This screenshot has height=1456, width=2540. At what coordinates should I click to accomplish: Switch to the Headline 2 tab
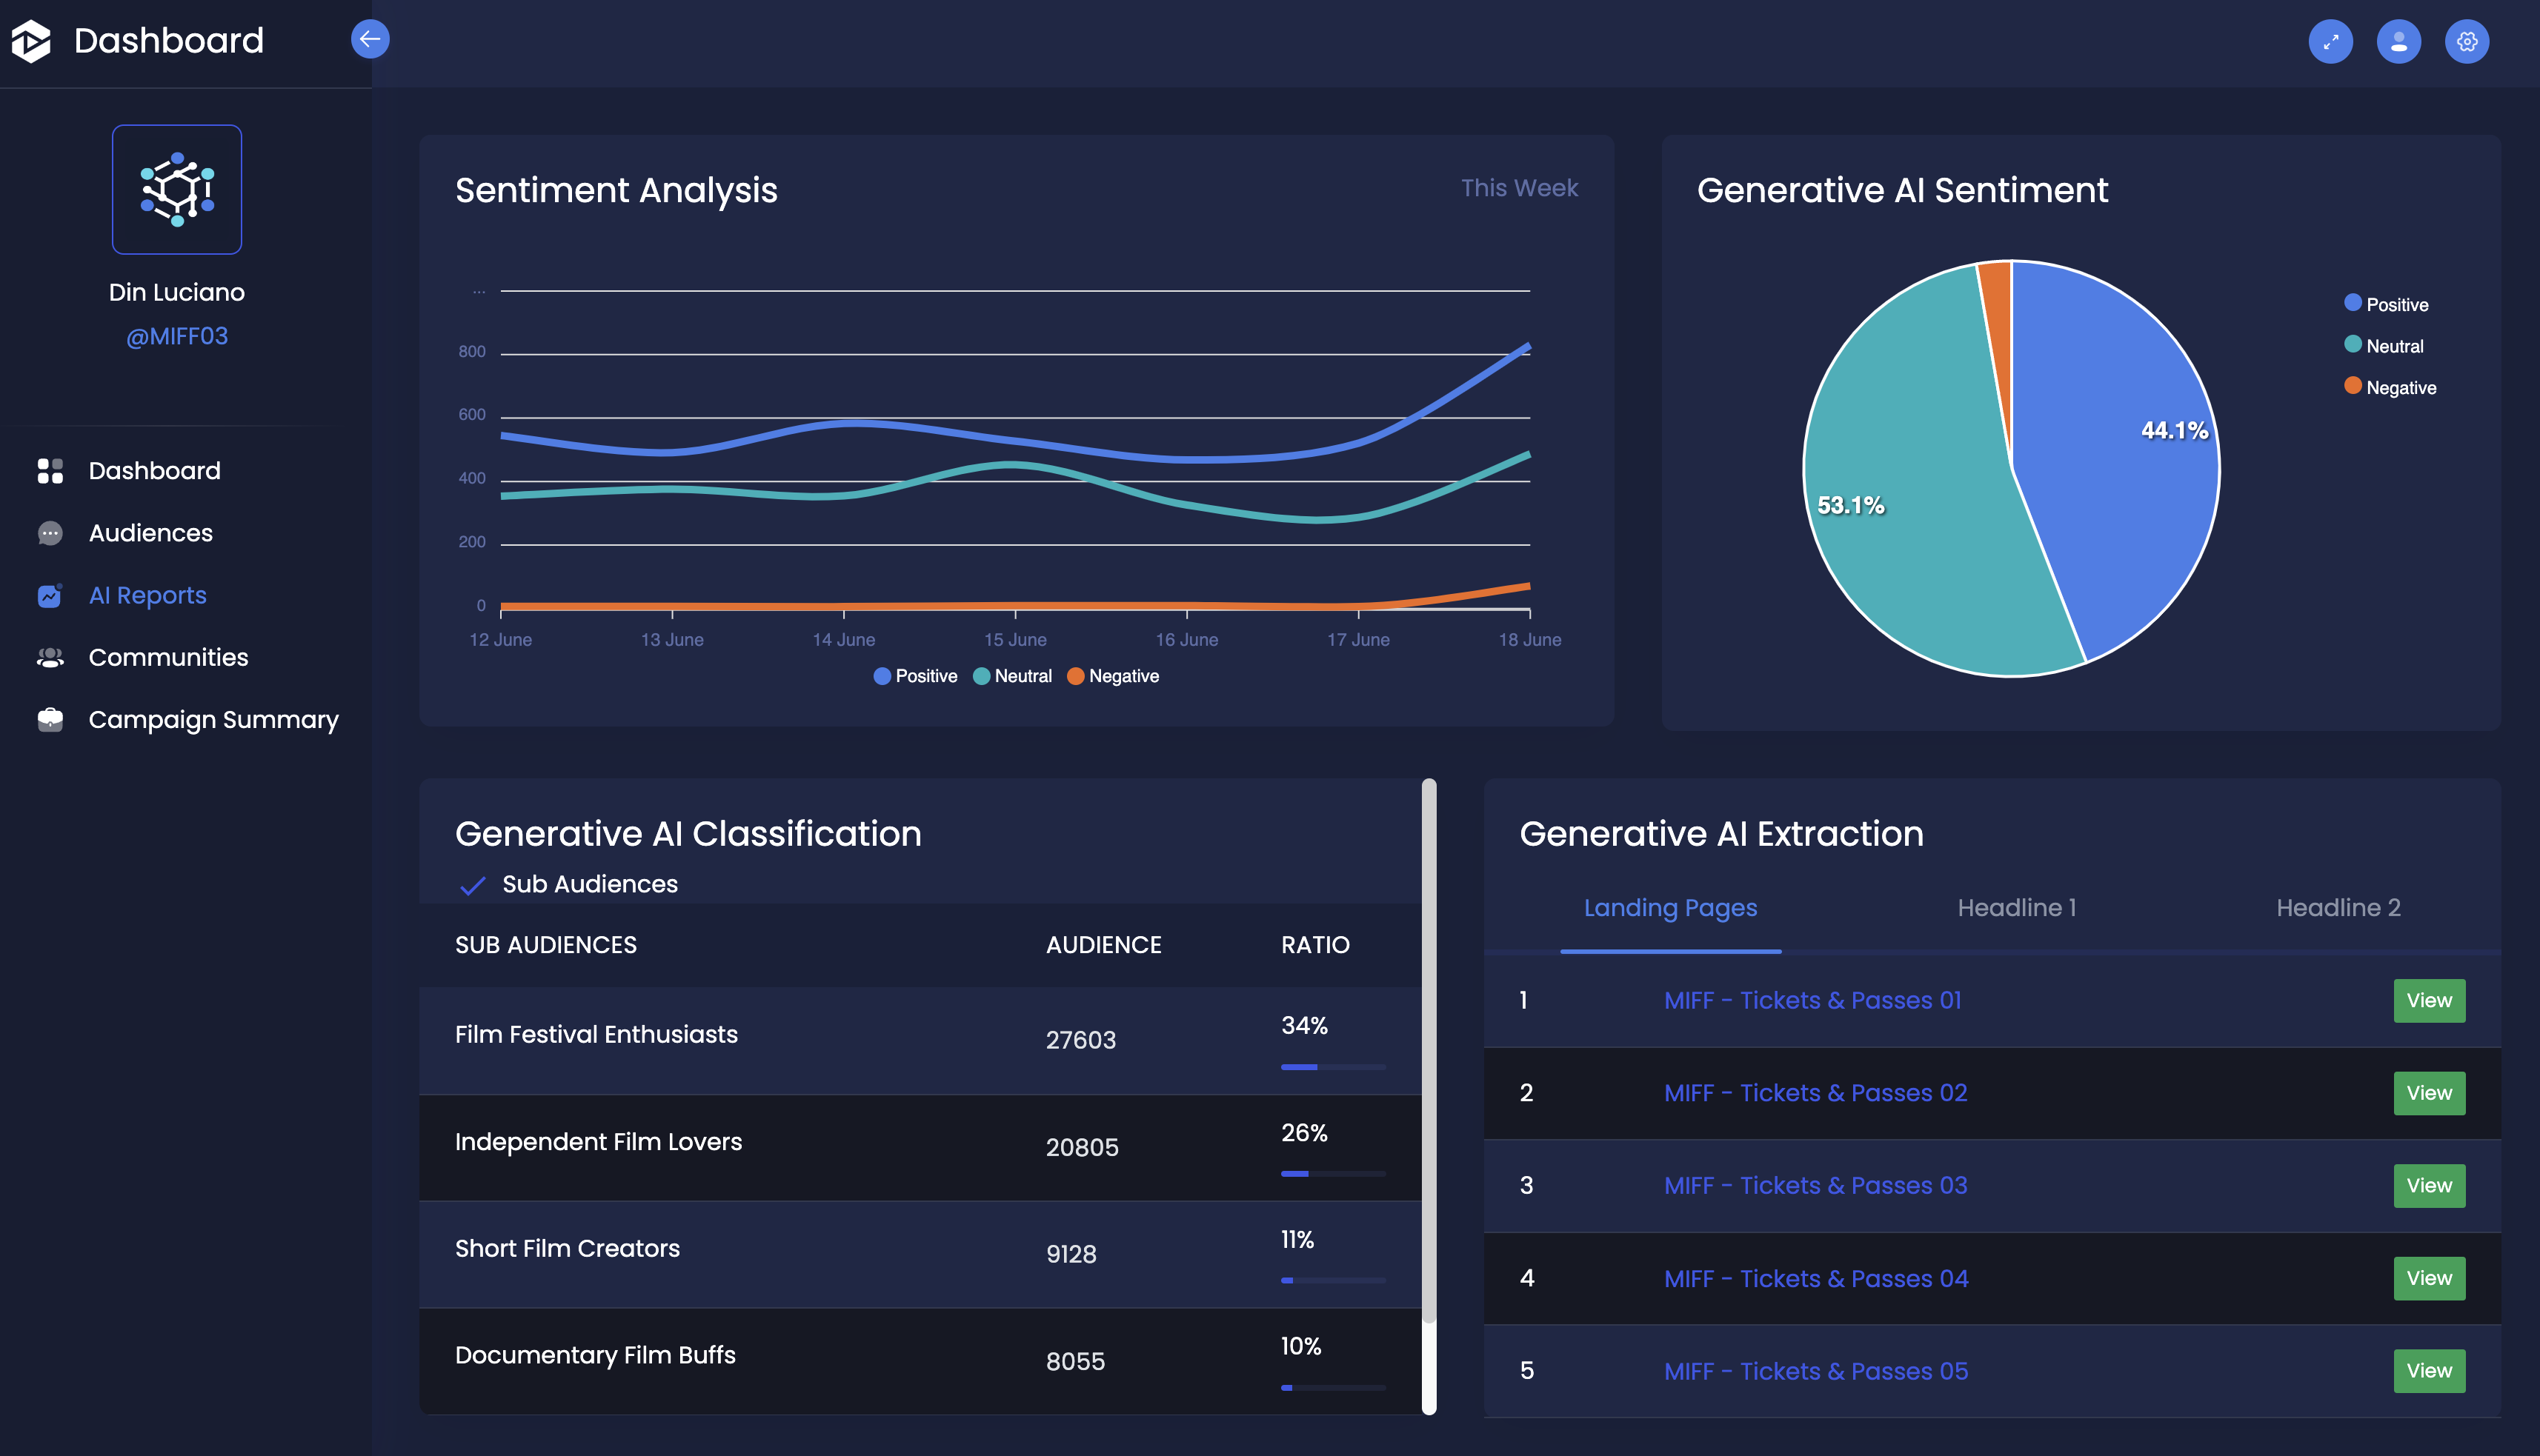point(2338,908)
